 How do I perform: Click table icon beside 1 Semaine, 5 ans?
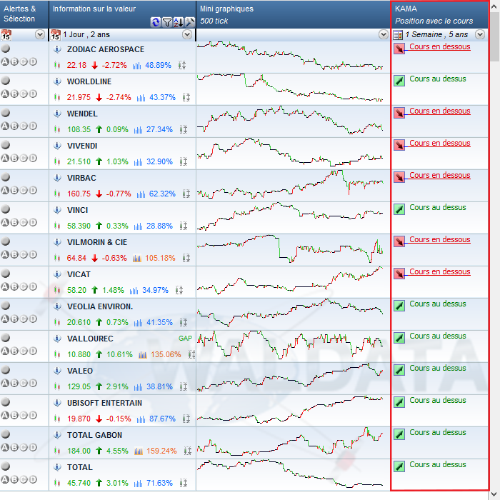click(398, 34)
